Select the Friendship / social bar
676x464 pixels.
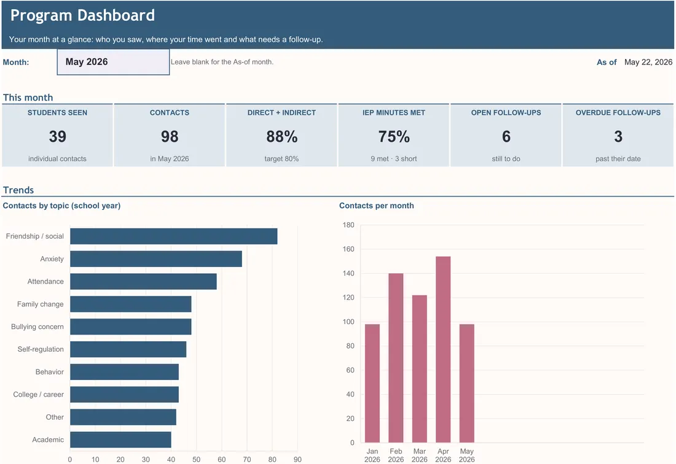tap(174, 236)
